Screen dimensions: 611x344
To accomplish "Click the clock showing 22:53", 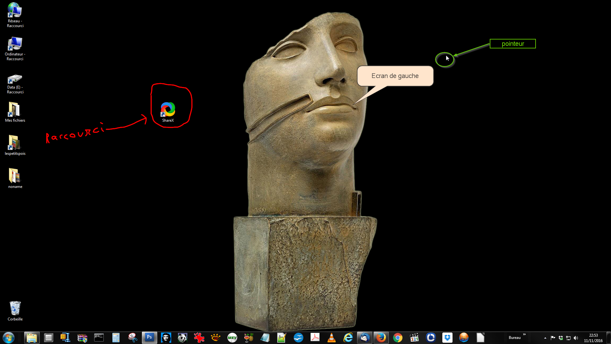I will pos(593,338).
